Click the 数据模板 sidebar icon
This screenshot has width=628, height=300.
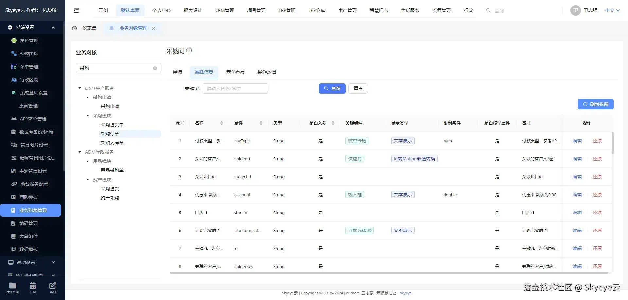[13, 249]
